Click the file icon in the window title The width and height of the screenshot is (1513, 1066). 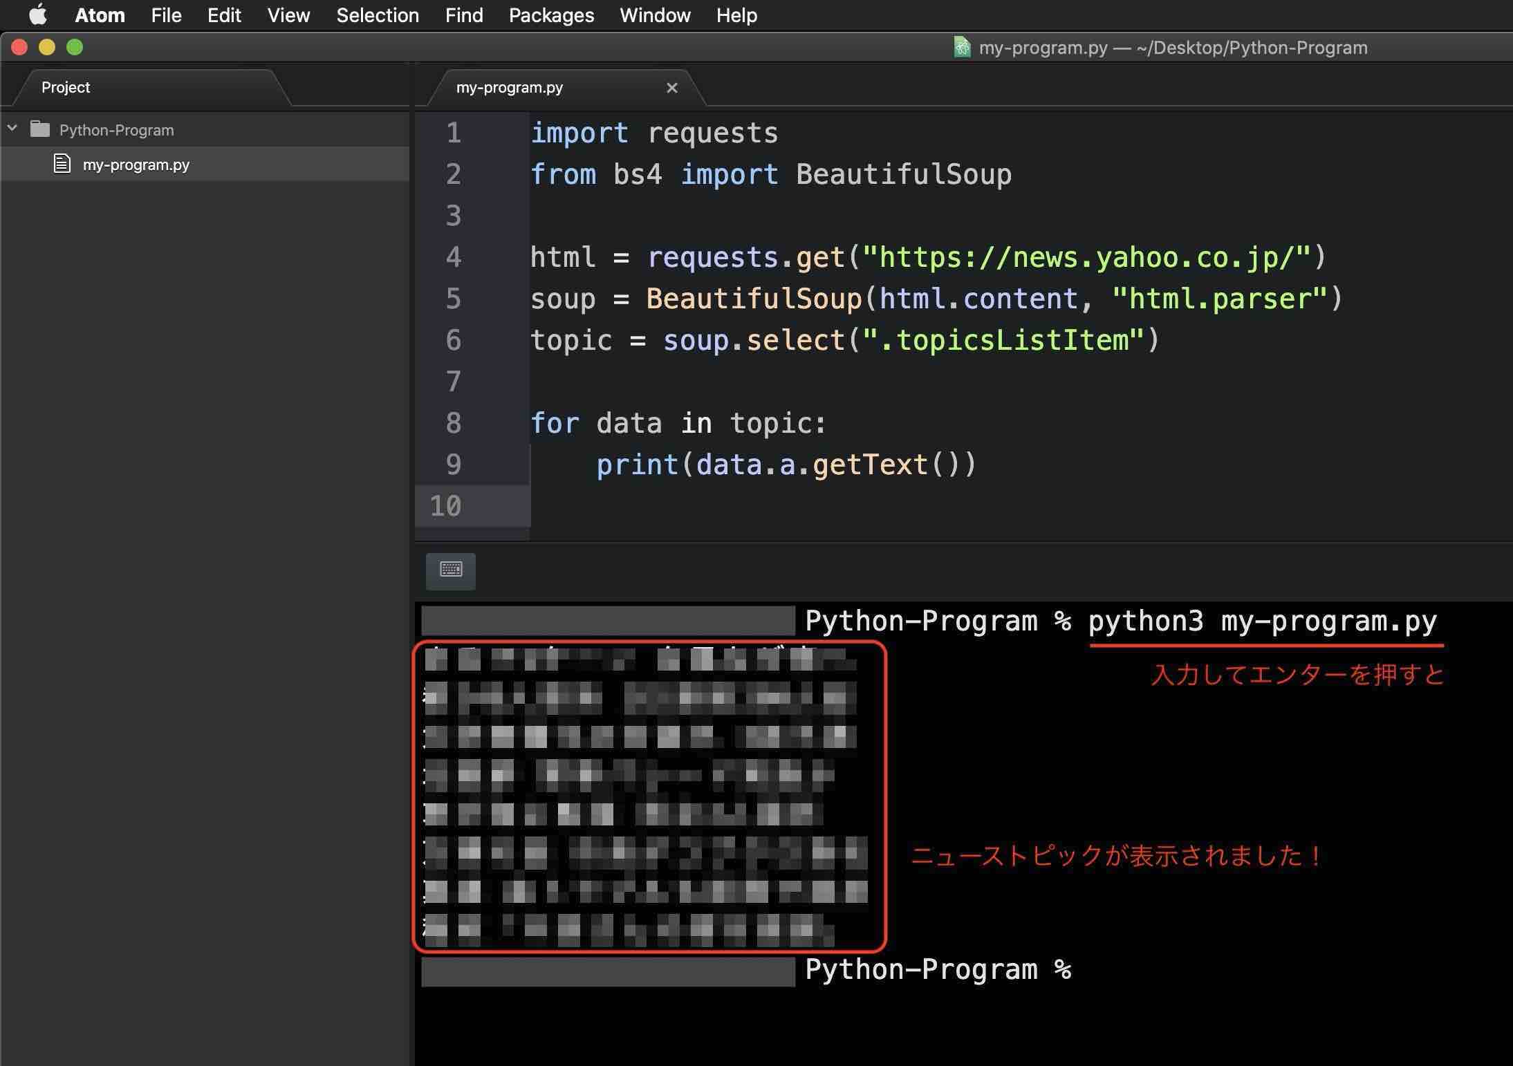pyautogui.click(x=962, y=47)
